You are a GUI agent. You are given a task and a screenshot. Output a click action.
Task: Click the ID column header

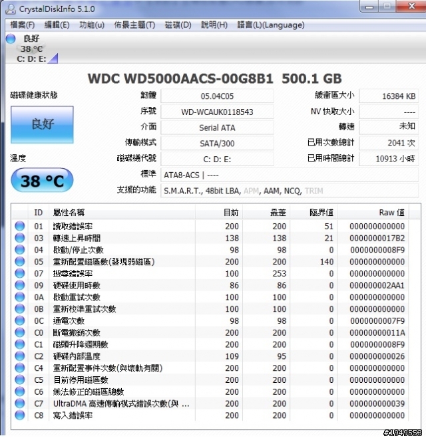click(x=39, y=213)
